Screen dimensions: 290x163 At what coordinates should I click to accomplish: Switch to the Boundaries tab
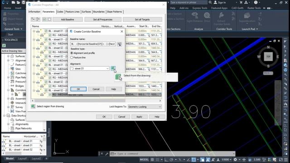99,12
